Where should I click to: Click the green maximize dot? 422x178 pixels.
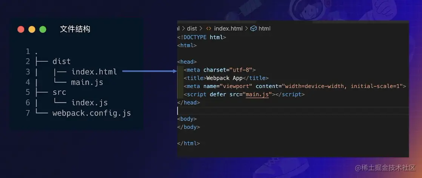coord(43,29)
